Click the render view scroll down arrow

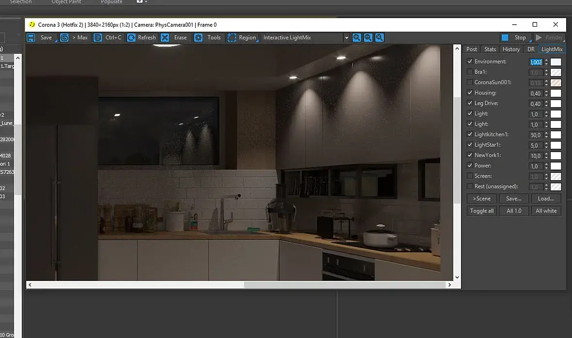pos(457,277)
